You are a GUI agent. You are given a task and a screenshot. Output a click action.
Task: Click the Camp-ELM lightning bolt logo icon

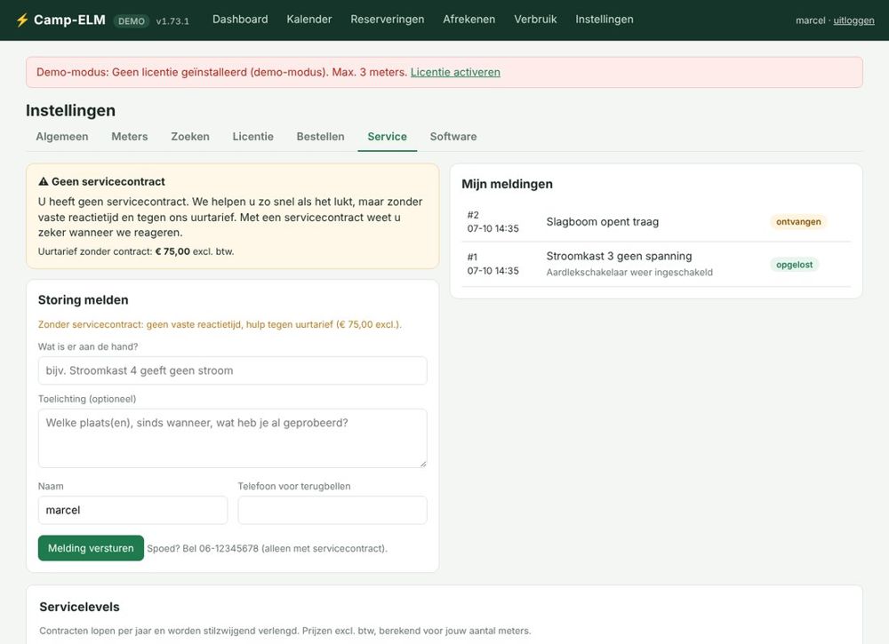(22, 20)
